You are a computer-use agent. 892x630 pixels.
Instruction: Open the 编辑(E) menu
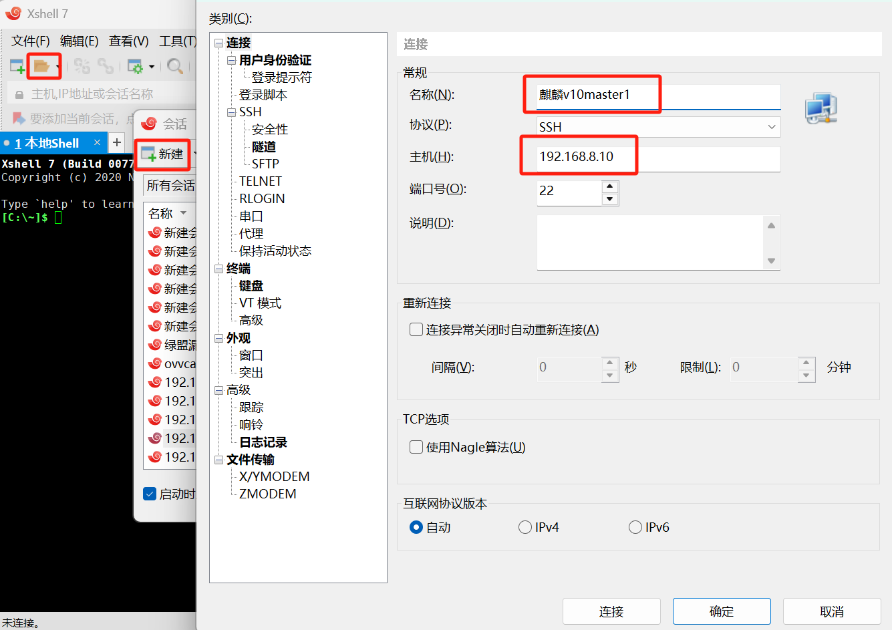point(80,41)
